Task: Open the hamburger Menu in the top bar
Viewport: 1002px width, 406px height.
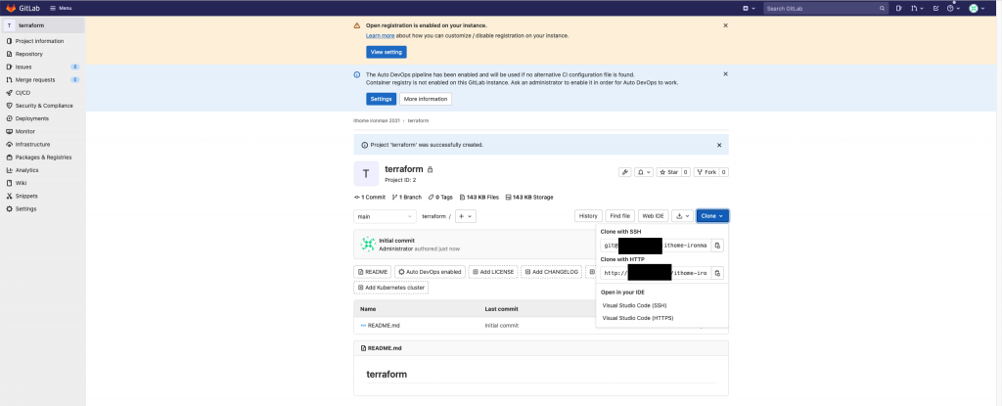Action: pos(61,8)
